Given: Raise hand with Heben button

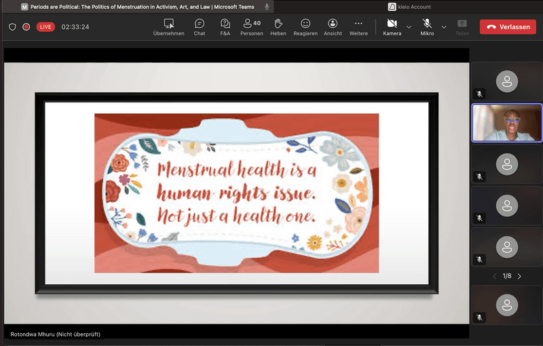Looking at the screenshot, I should [x=278, y=27].
